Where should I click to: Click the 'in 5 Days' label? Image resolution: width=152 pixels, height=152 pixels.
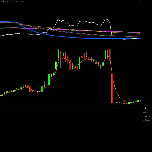[x=146, y=120]
